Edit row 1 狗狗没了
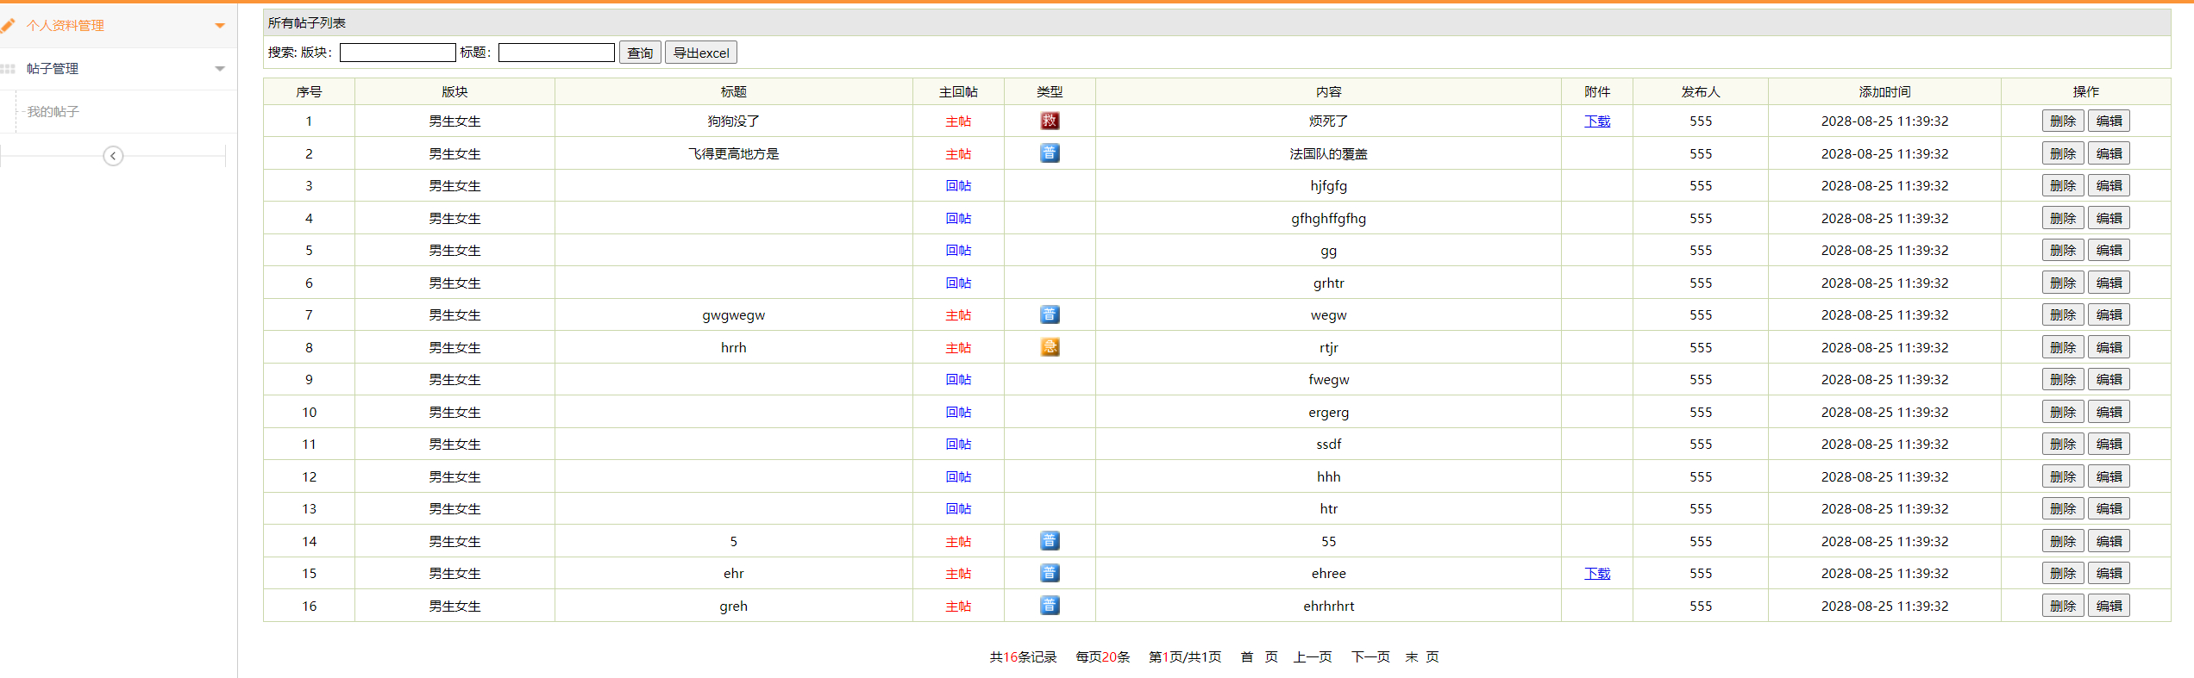Viewport: 2194px width, 678px height. click(x=2109, y=121)
